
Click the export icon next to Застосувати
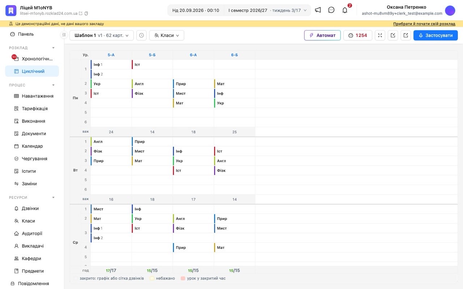[x=406, y=35]
